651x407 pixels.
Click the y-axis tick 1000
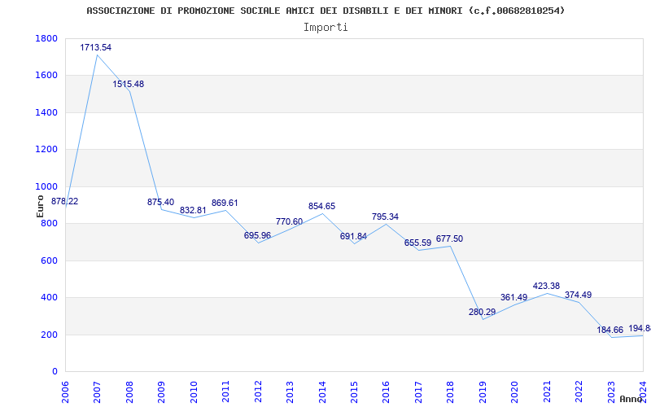tap(46, 187)
